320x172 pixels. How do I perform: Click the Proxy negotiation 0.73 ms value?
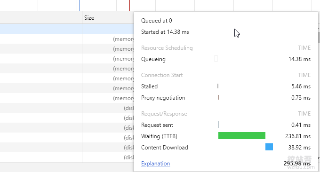coord(301,98)
